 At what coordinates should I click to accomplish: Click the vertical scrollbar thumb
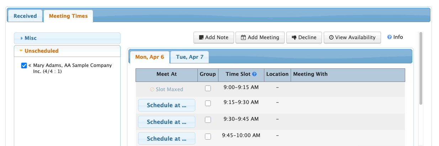(x=421, y=68)
